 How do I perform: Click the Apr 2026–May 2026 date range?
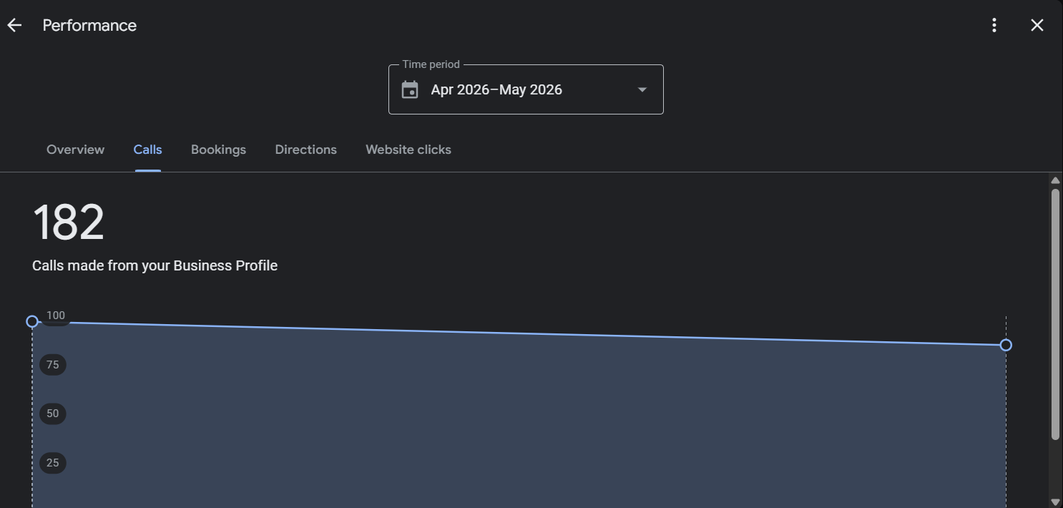[496, 89]
